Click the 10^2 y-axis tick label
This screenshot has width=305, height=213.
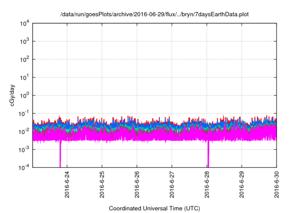pyautogui.click(x=24, y=59)
